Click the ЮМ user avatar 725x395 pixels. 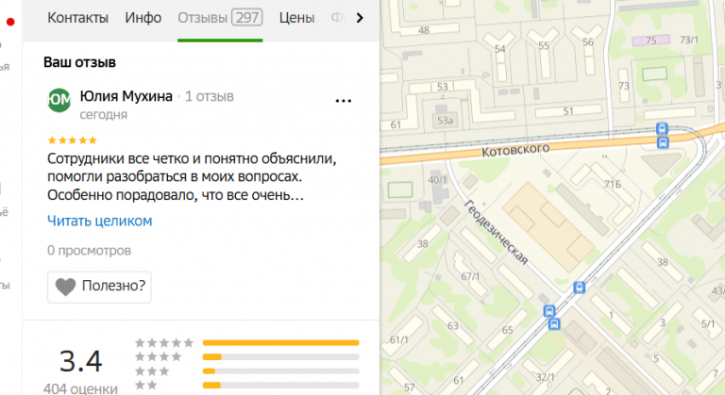click(59, 100)
